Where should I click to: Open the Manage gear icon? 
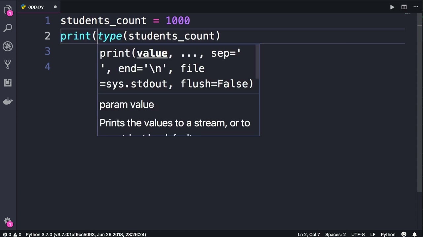click(8, 222)
